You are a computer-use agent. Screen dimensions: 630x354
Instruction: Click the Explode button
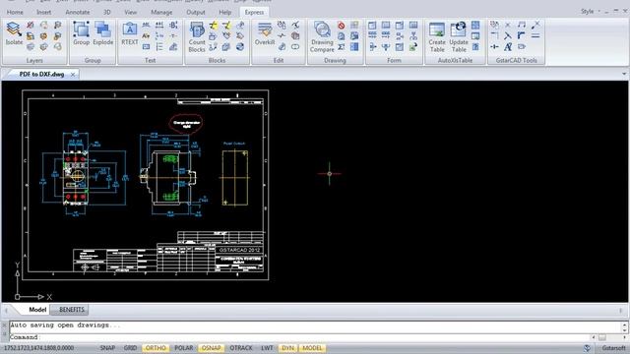(102, 33)
